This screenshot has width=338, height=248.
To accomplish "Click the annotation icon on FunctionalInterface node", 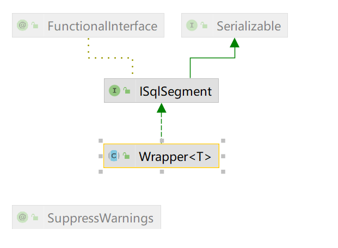I will click(x=22, y=26).
